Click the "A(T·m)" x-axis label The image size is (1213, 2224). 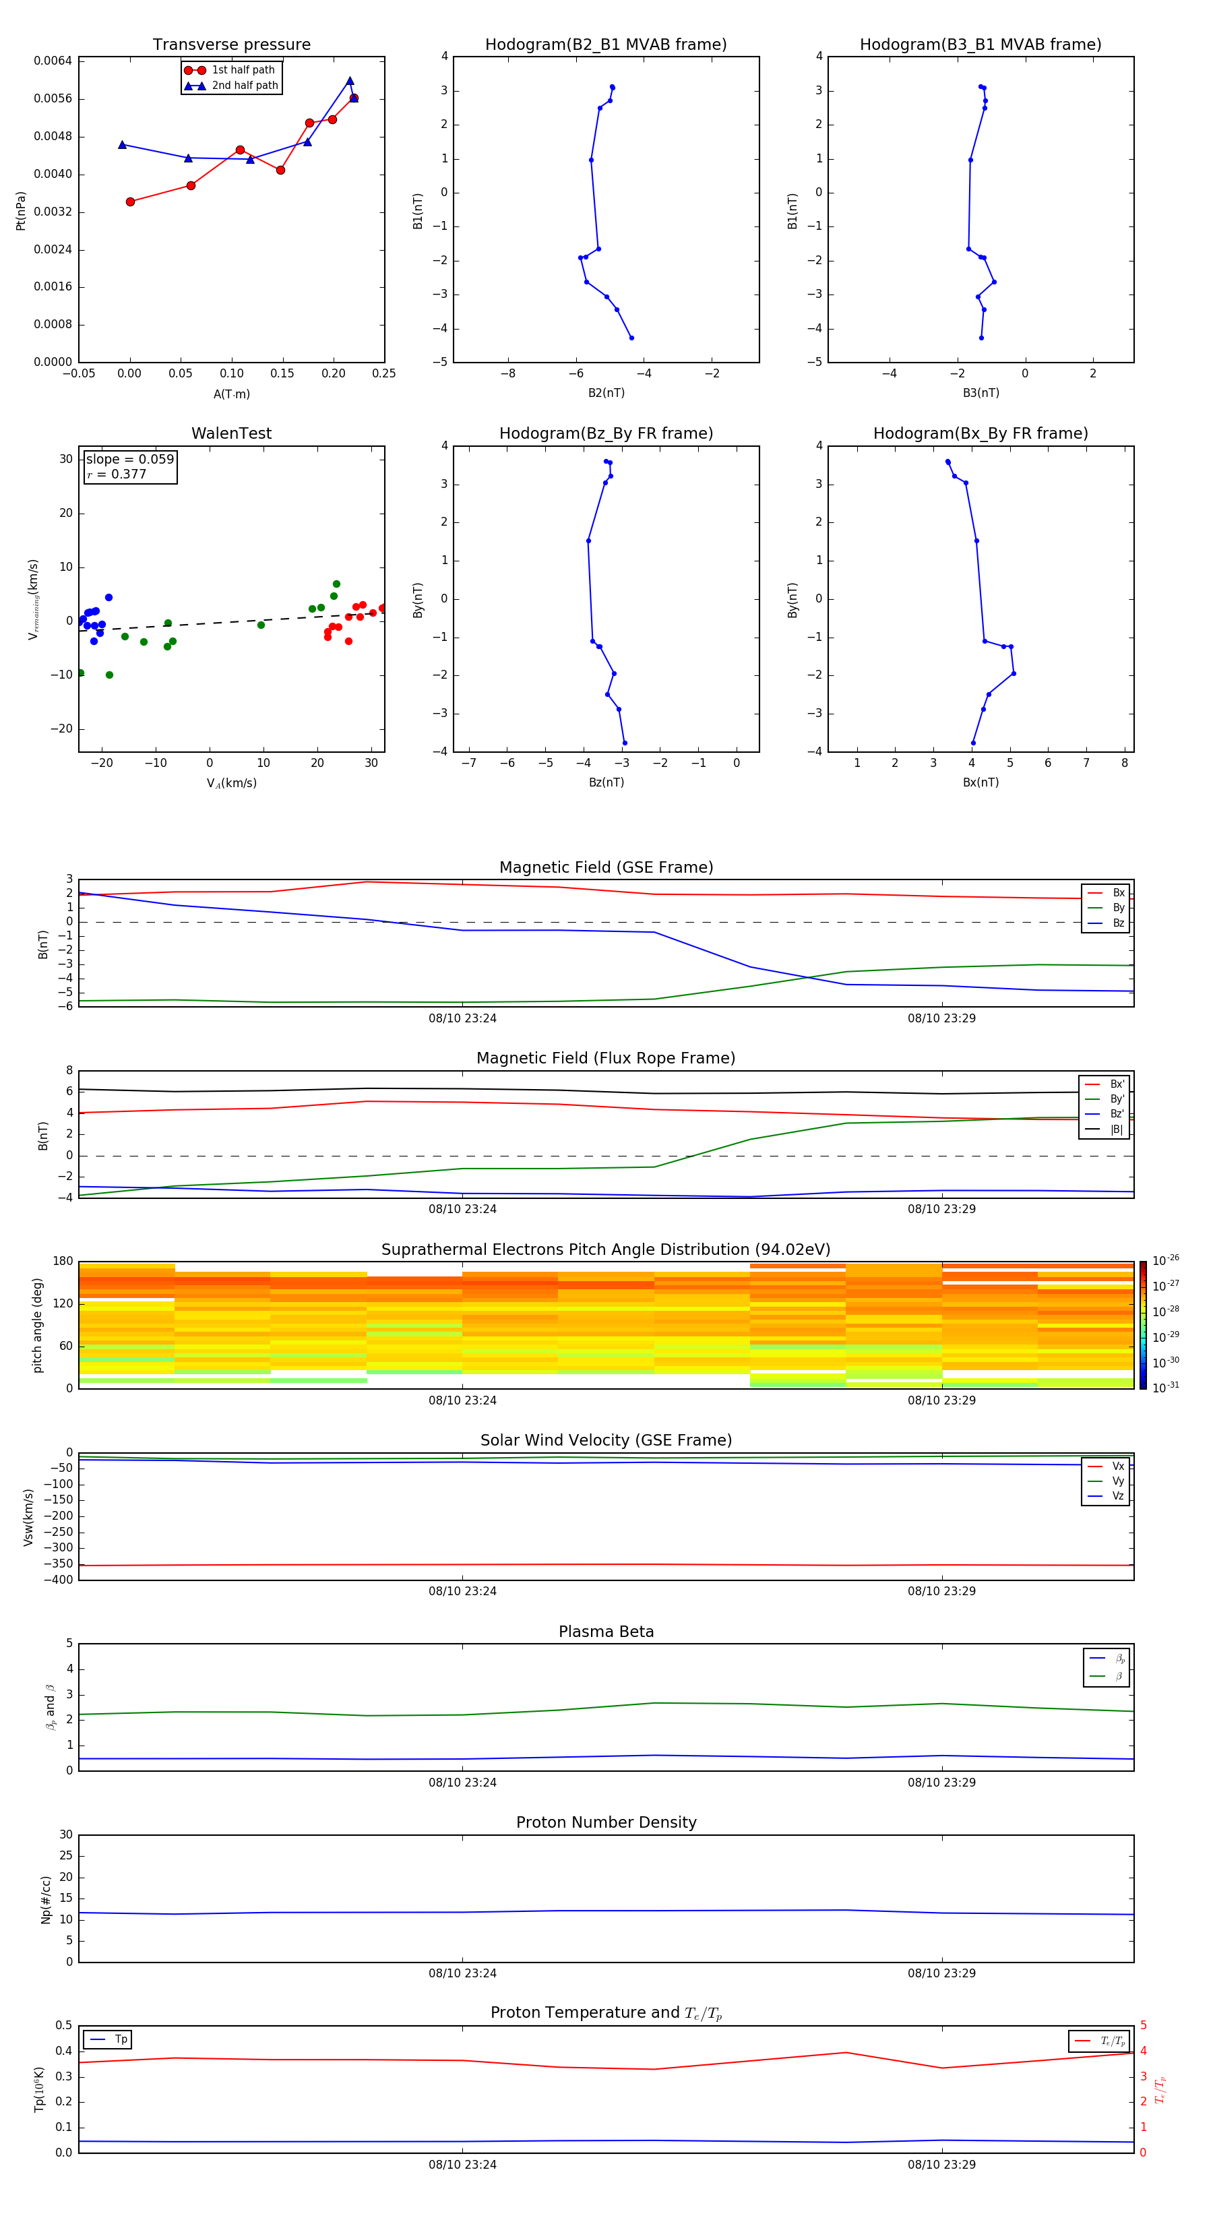[x=231, y=394]
